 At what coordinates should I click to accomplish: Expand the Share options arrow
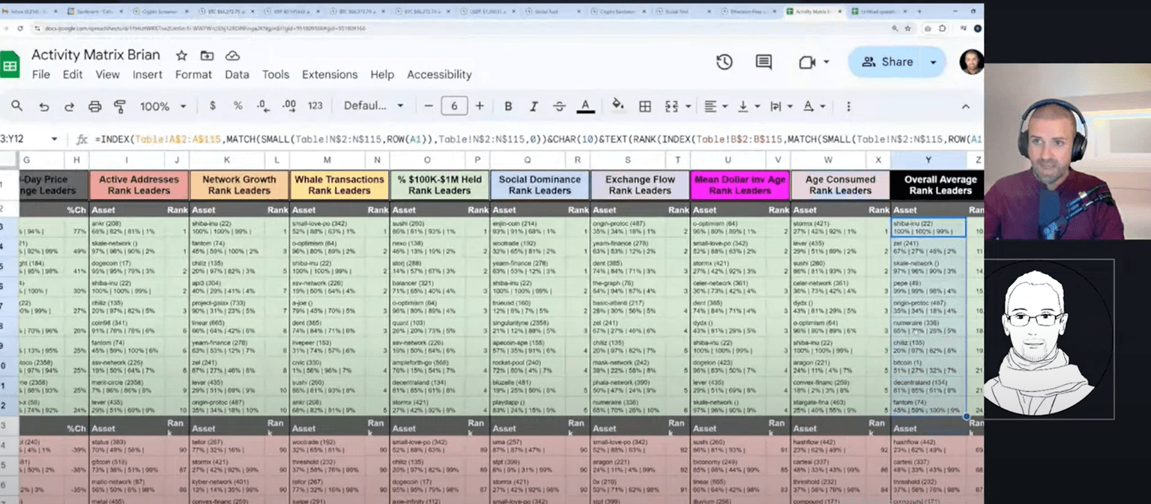click(x=934, y=62)
